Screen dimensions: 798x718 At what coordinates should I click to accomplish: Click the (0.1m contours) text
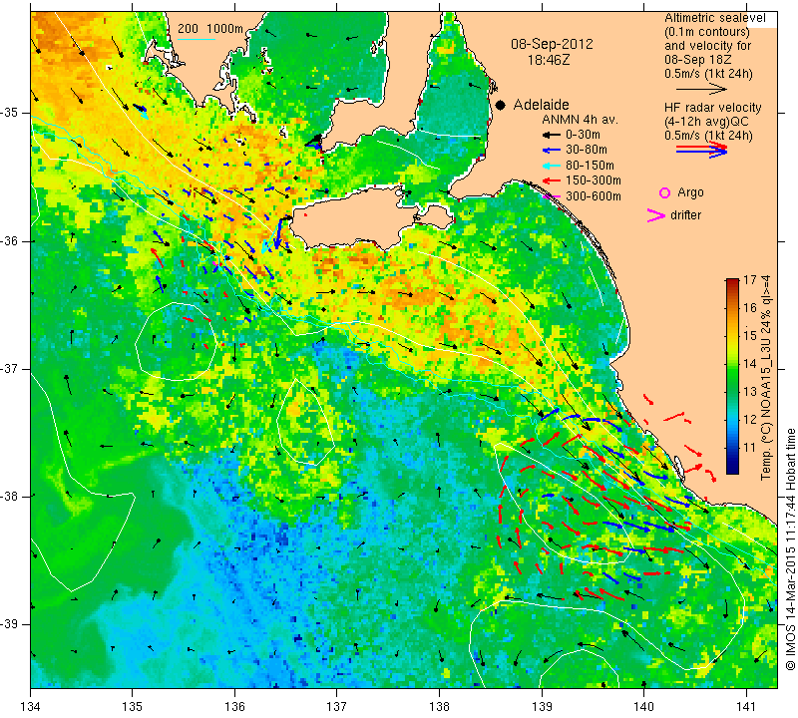coord(707,32)
